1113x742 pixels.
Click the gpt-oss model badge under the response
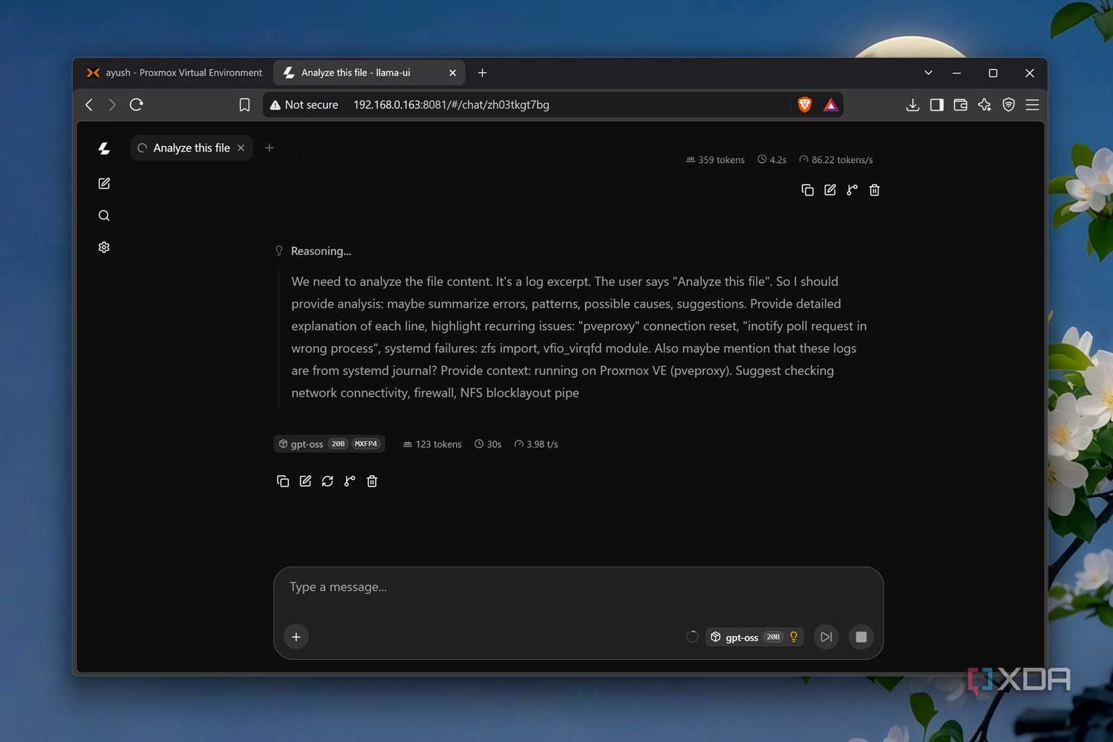pyautogui.click(x=329, y=444)
